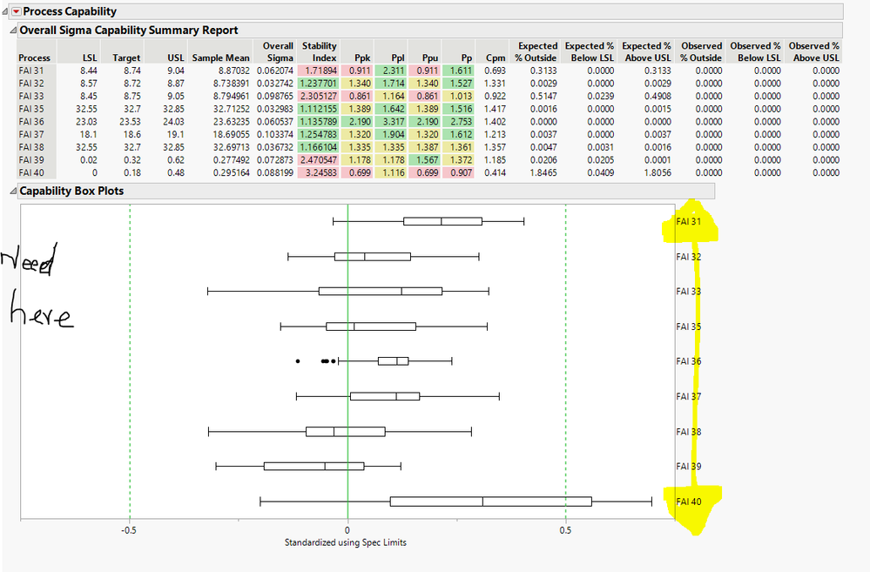Image resolution: width=870 pixels, height=572 pixels.
Task: Open the Process Capability red triangle menu
Action: (16, 11)
